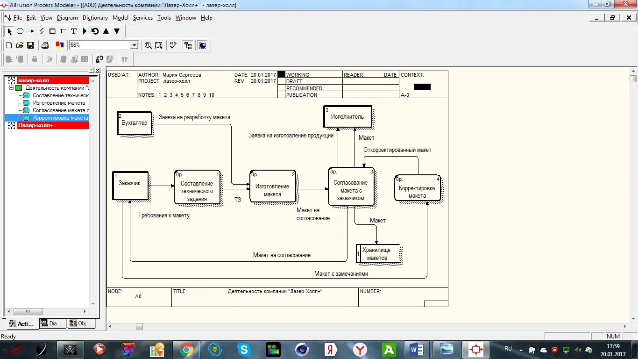Select the Arrow tool
The image size is (638, 359).
tap(31, 31)
